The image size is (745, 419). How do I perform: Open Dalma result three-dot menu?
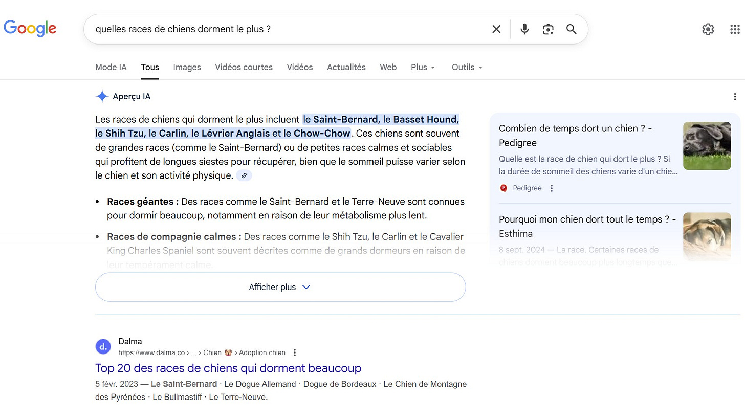tap(295, 352)
